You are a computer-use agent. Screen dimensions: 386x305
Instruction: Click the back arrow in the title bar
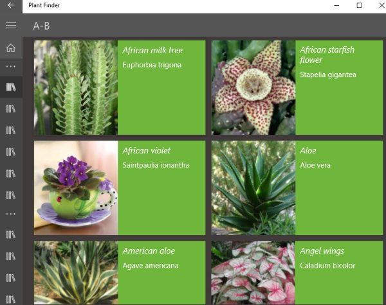click(10, 5)
